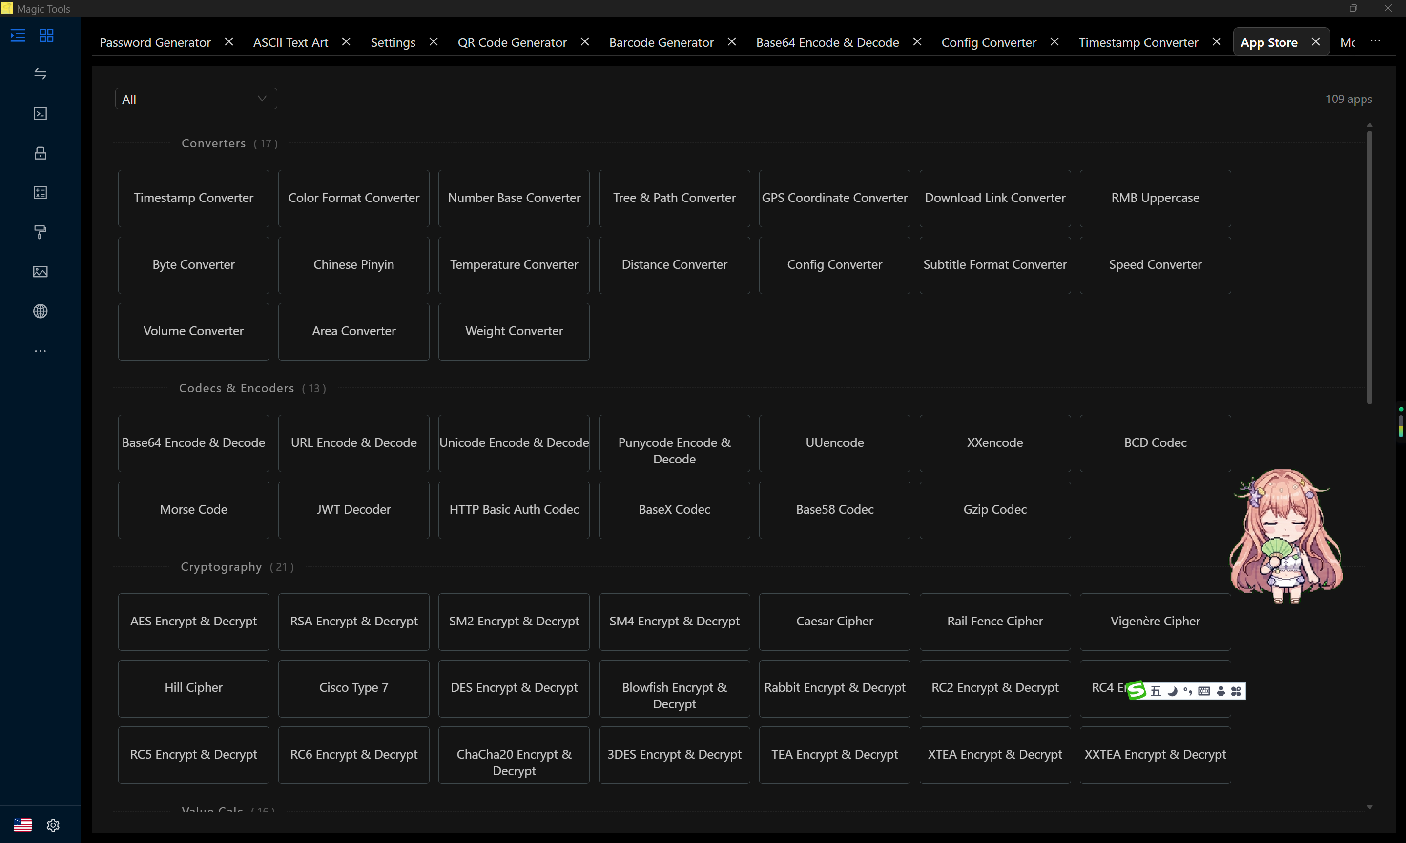The image size is (1406, 843).
Task: Open the paint roller sidebar icon
Action: tap(41, 232)
